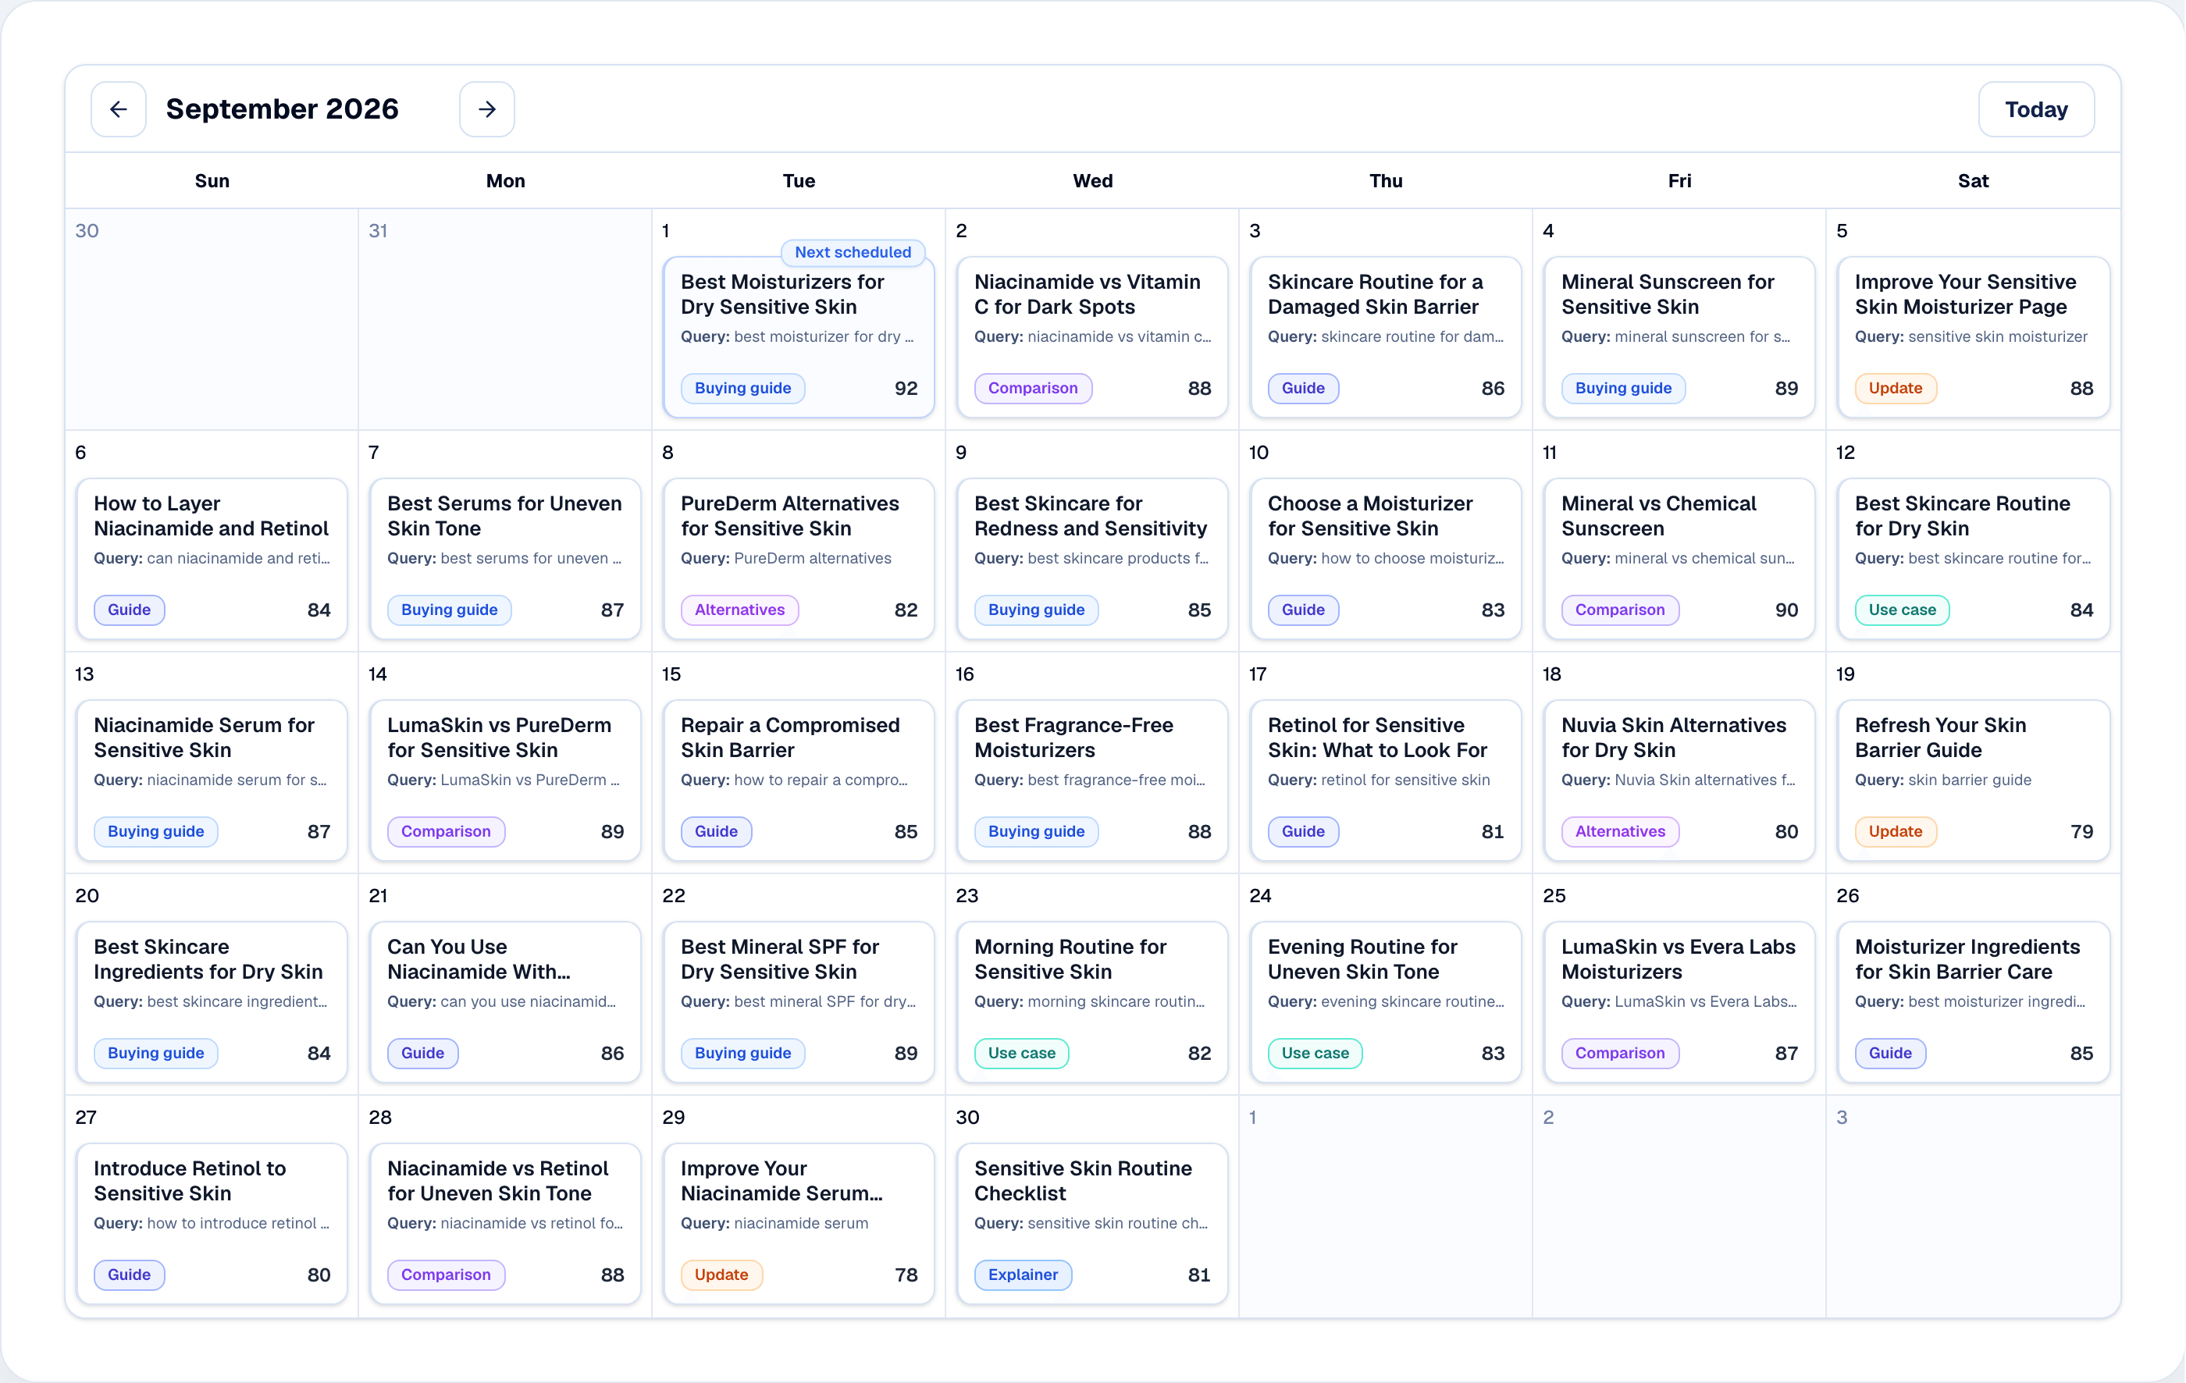Jump to Today
The width and height of the screenshot is (2186, 1383).
point(2036,109)
